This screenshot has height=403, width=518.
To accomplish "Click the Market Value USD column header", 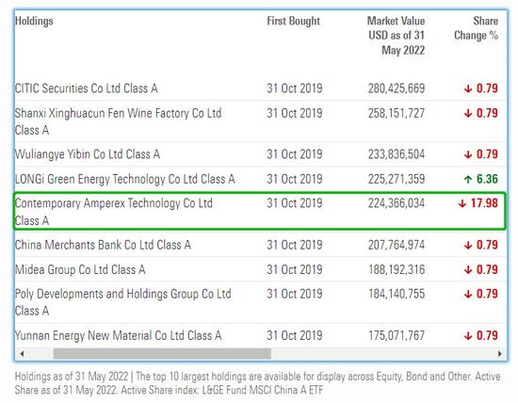I will click(397, 36).
